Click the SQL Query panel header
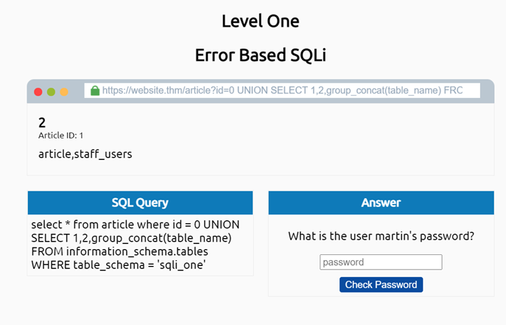The width and height of the screenshot is (506, 325). click(140, 203)
